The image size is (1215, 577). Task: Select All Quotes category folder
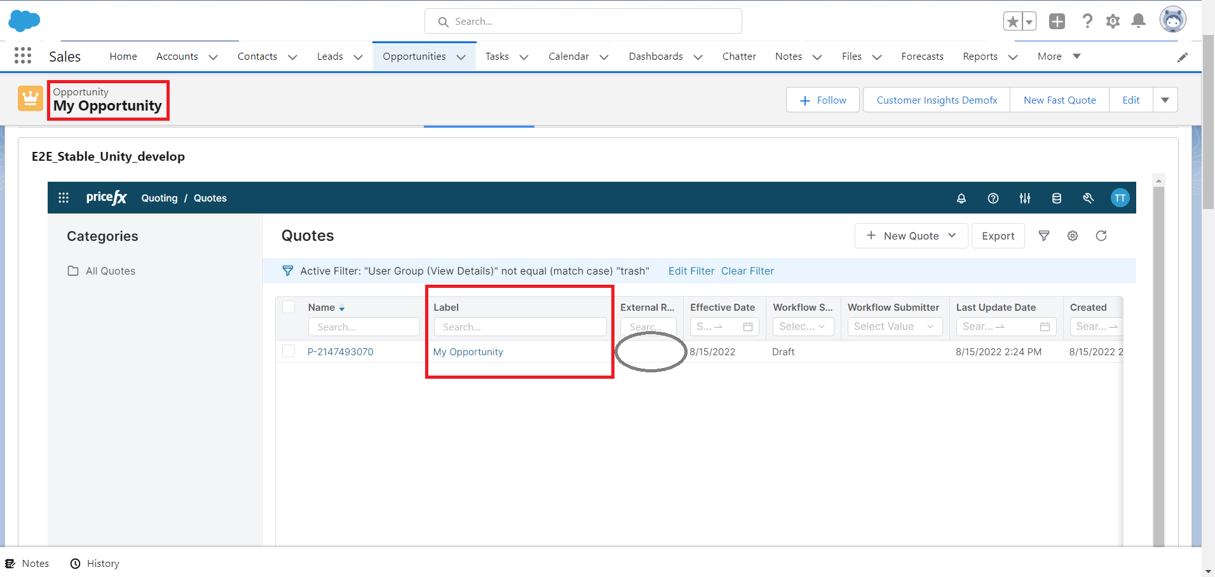tap(110, 271)
